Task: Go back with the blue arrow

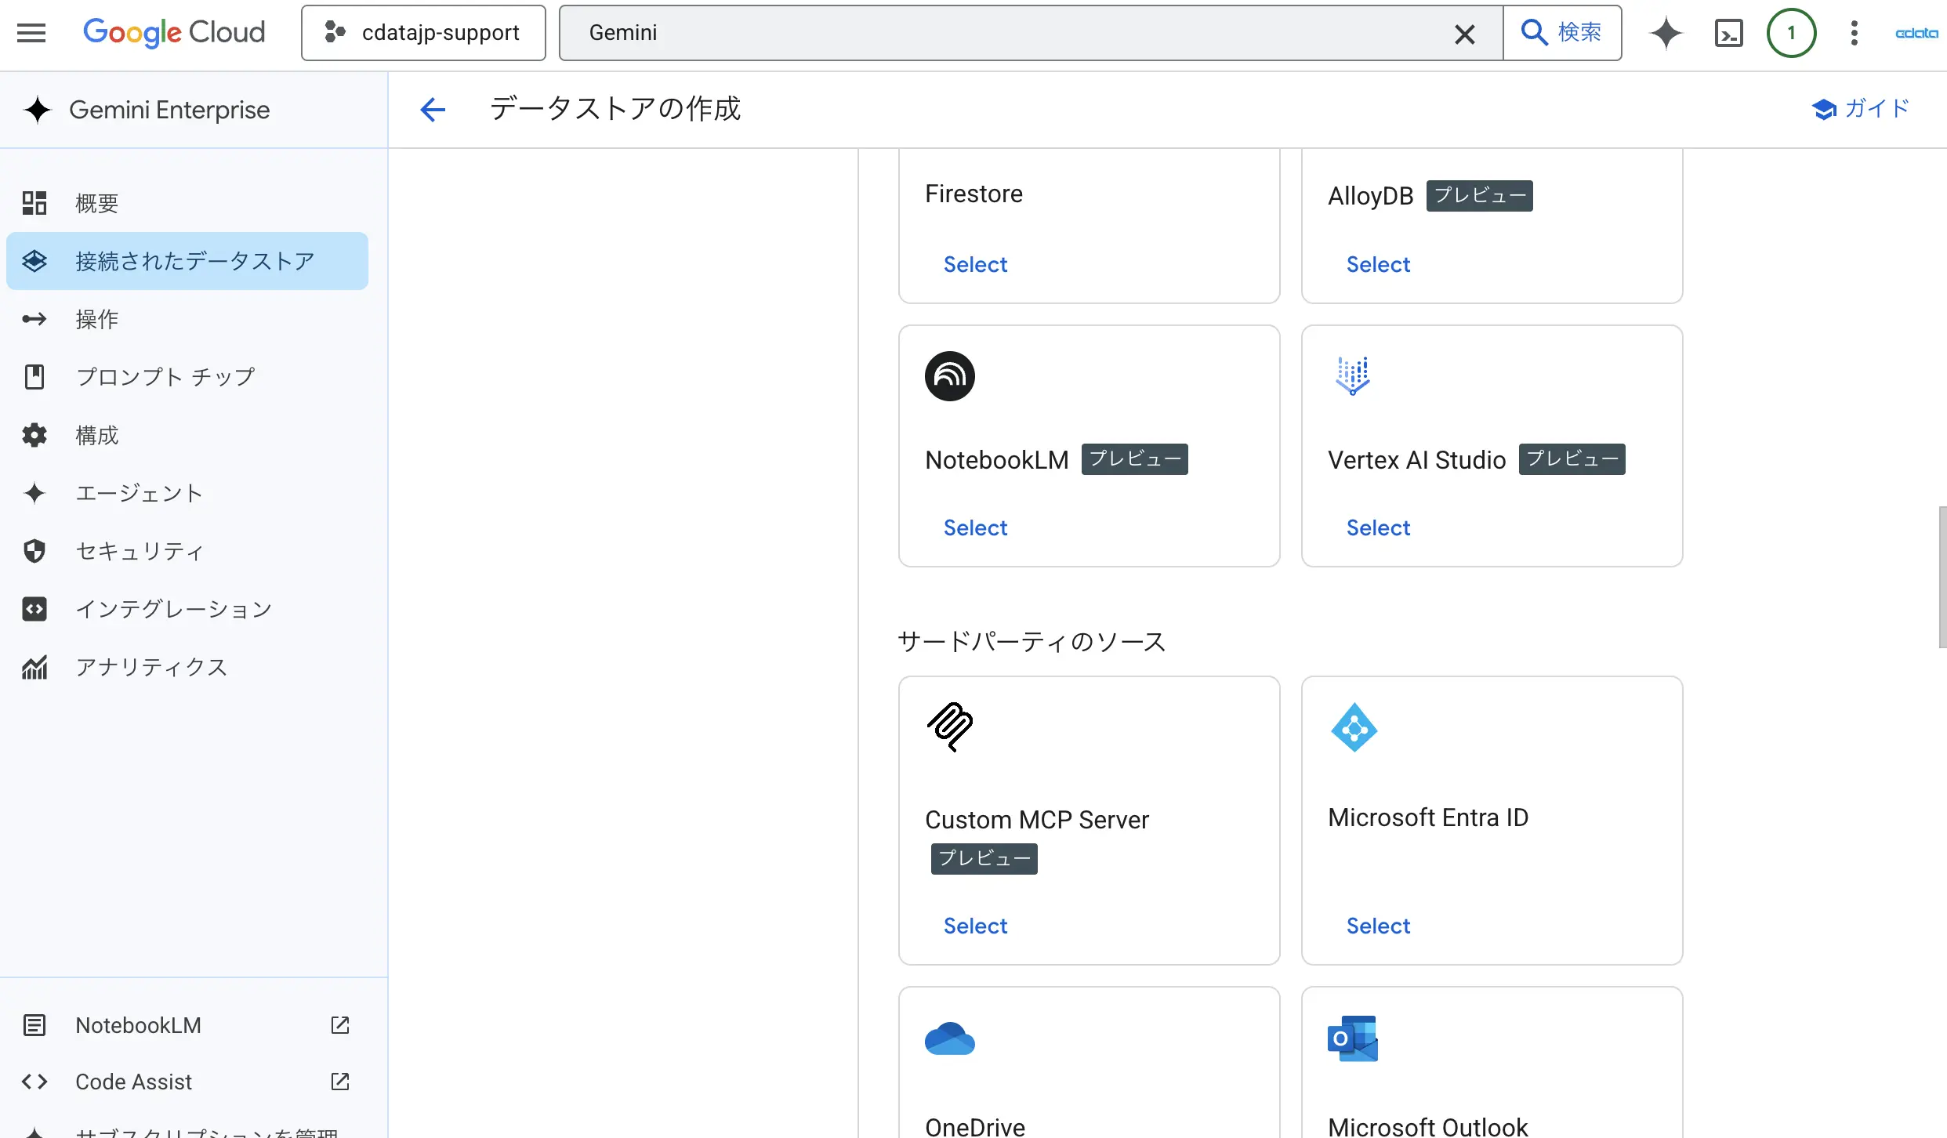Action: click(x=433, y=109)
